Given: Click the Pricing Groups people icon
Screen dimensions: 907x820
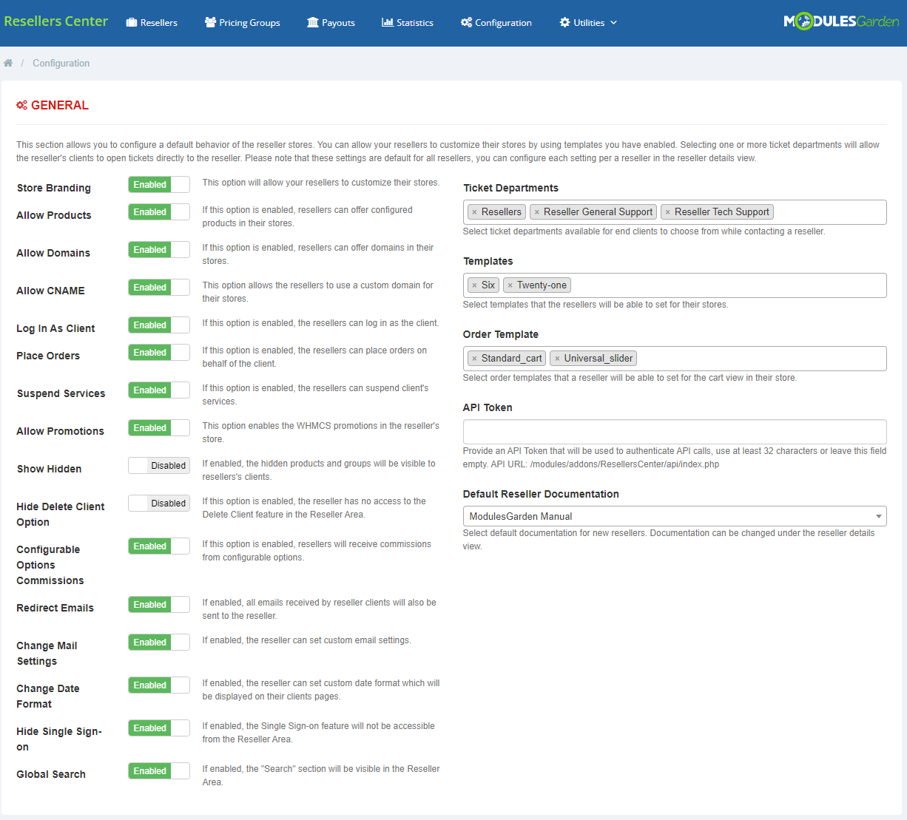Looking at the screenshot, I should (x=210, y=22).
